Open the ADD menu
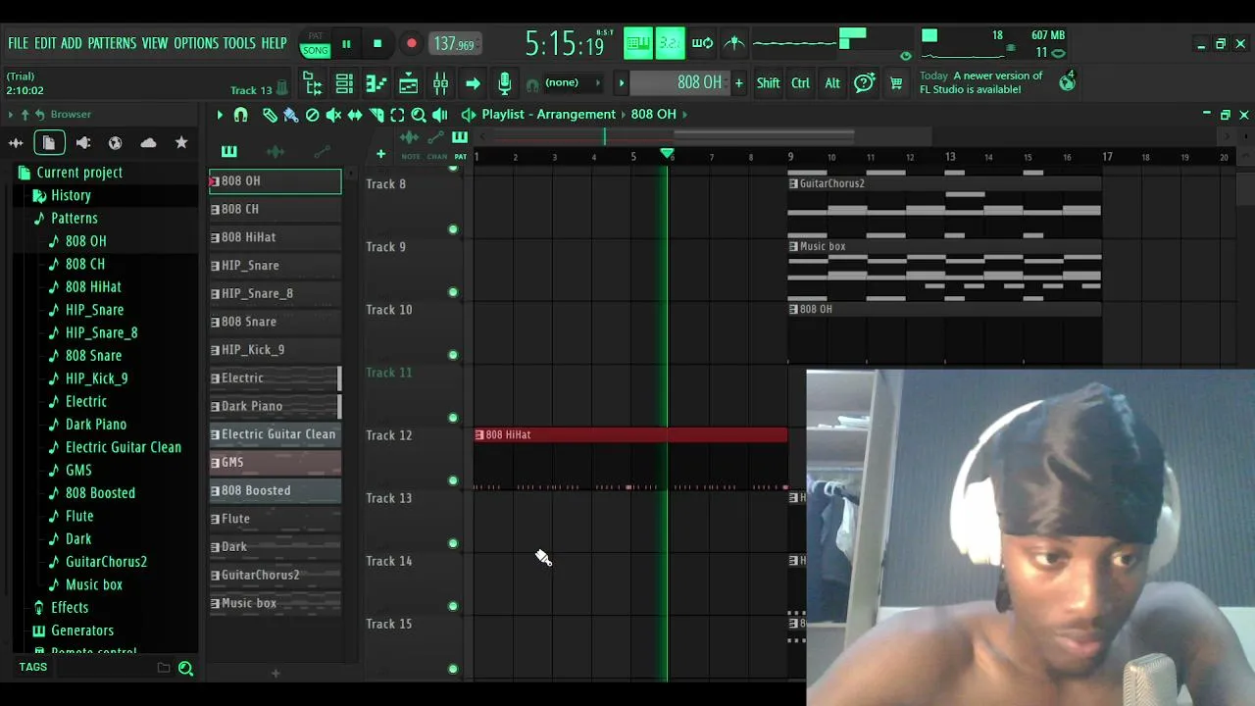This screenshot has width=1255, height=706. [x=72, y=43]
